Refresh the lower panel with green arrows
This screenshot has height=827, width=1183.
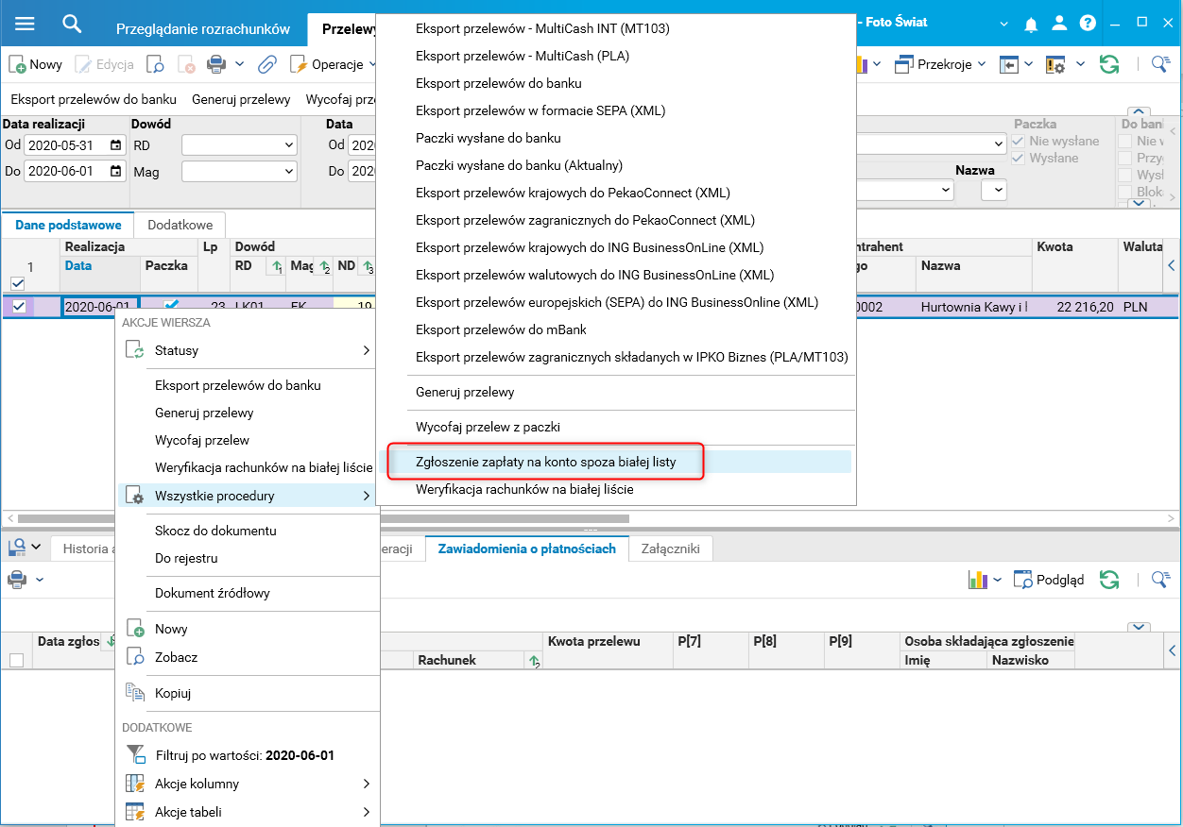point(1109,579)
